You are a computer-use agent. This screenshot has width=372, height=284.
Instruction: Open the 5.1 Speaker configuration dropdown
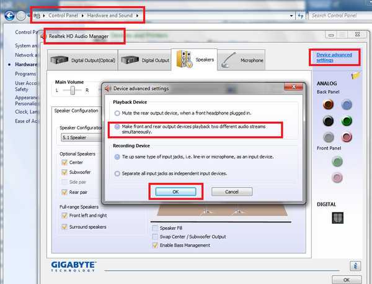click(81, 137)
